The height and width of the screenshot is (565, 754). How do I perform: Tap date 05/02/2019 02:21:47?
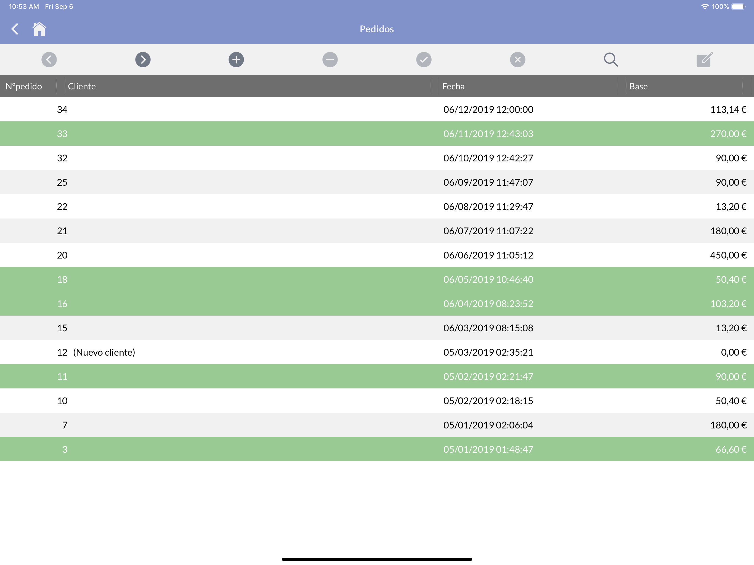point(488,376)
